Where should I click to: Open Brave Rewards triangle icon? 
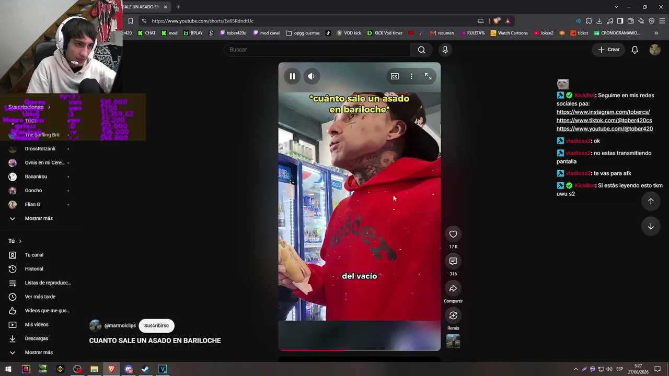507,21
